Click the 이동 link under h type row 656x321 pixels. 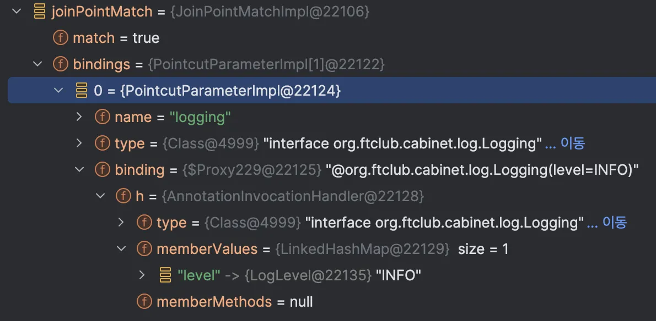614,223
